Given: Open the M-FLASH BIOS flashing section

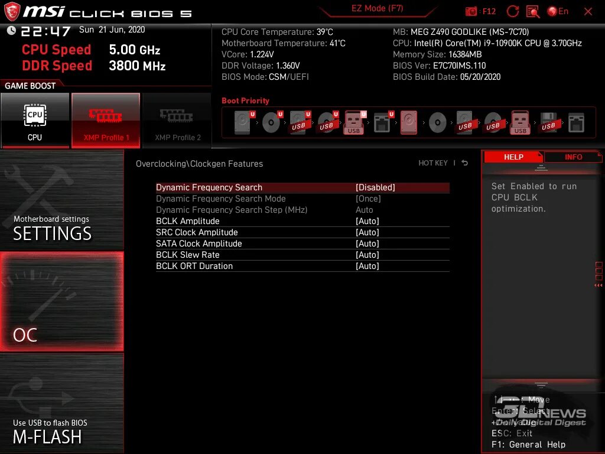Looking at the screenshot, I should click(x=61, y=403).
